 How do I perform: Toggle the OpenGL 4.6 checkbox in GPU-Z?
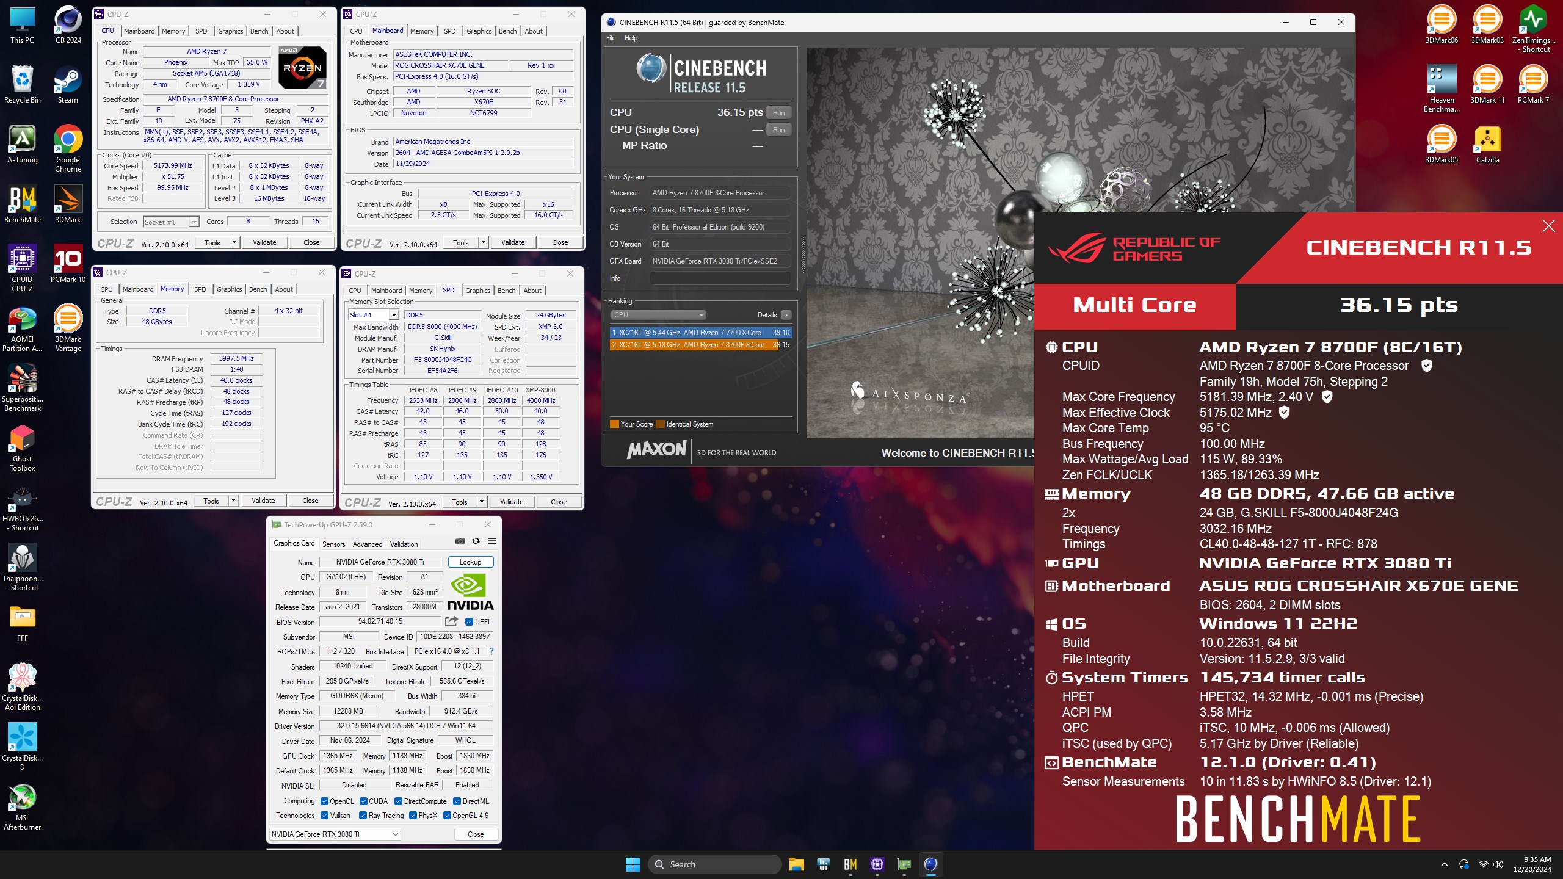pyautogui.click(x=448, y=815)
